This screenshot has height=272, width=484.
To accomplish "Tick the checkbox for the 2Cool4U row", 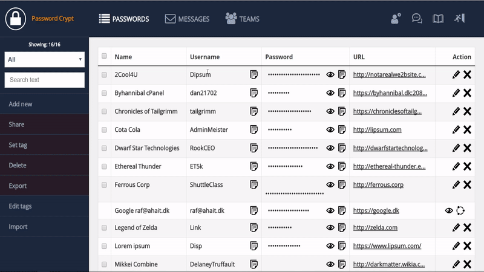I will click(104, 74).
